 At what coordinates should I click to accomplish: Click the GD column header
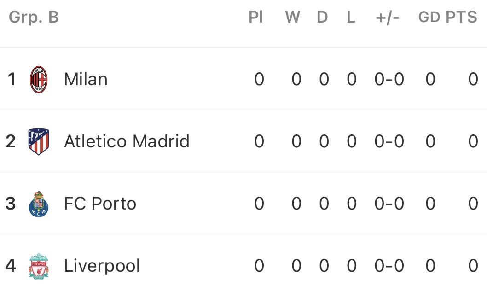(x=429, y=17)
